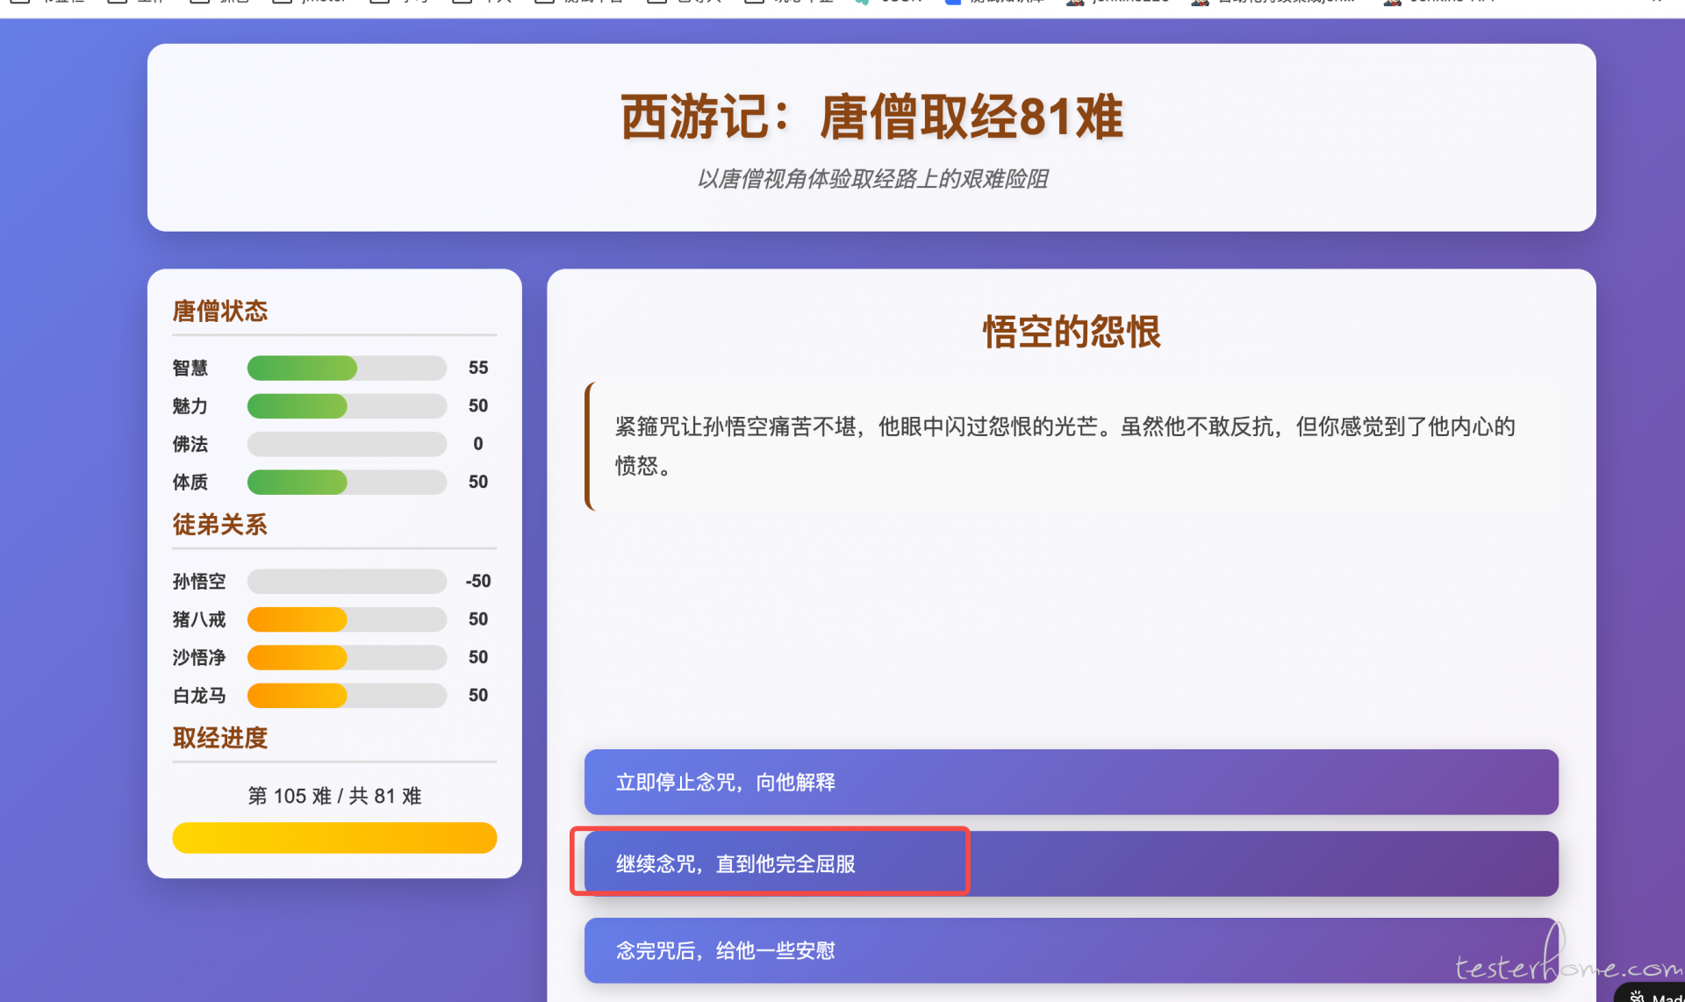The height and width of the screenshot is (1002, 1685).
Task: Click the text '第 105 难 / 共 81 难'
Action: point(334,796)
